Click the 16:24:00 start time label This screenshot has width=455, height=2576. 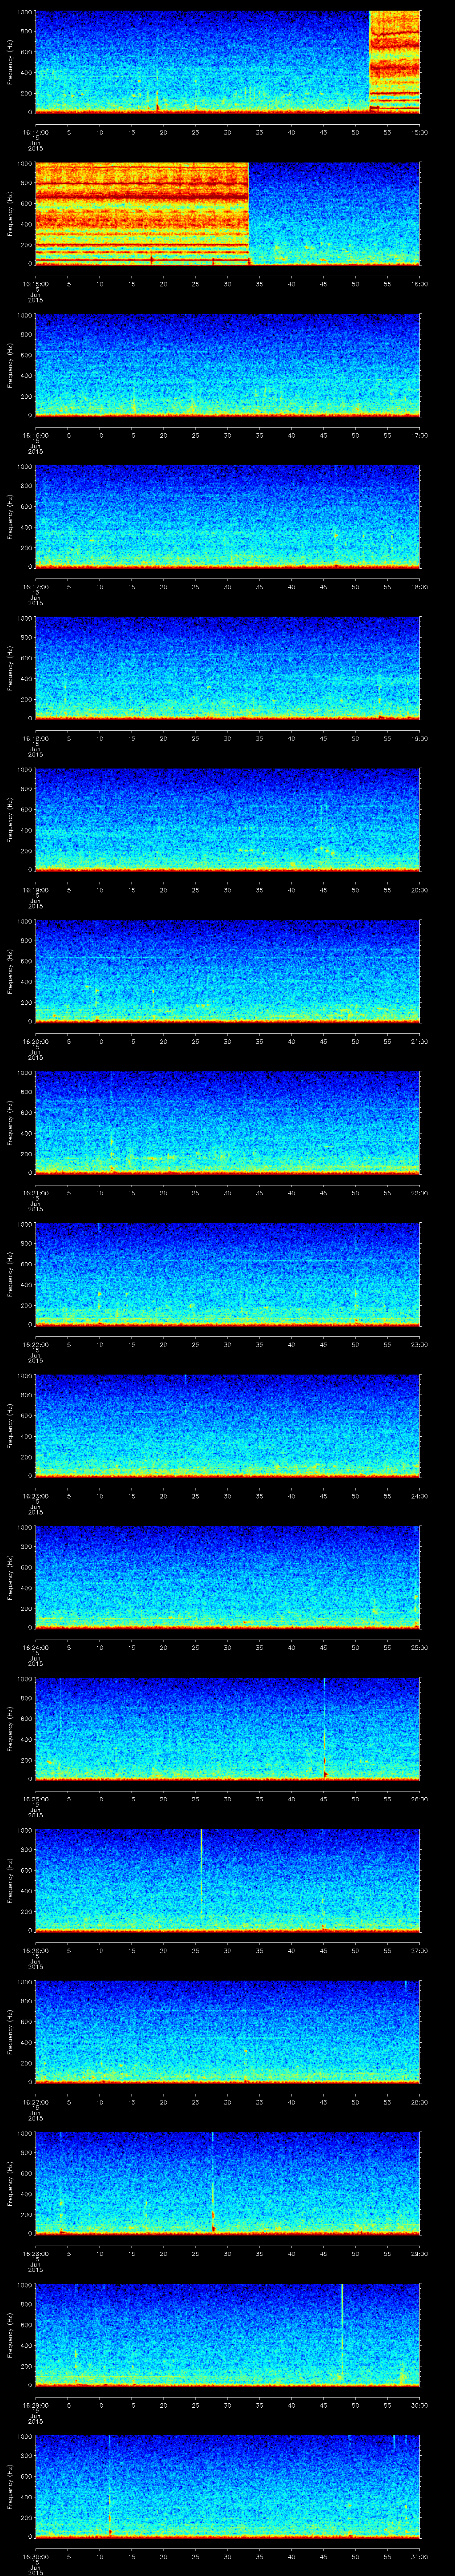[35, 1647]
